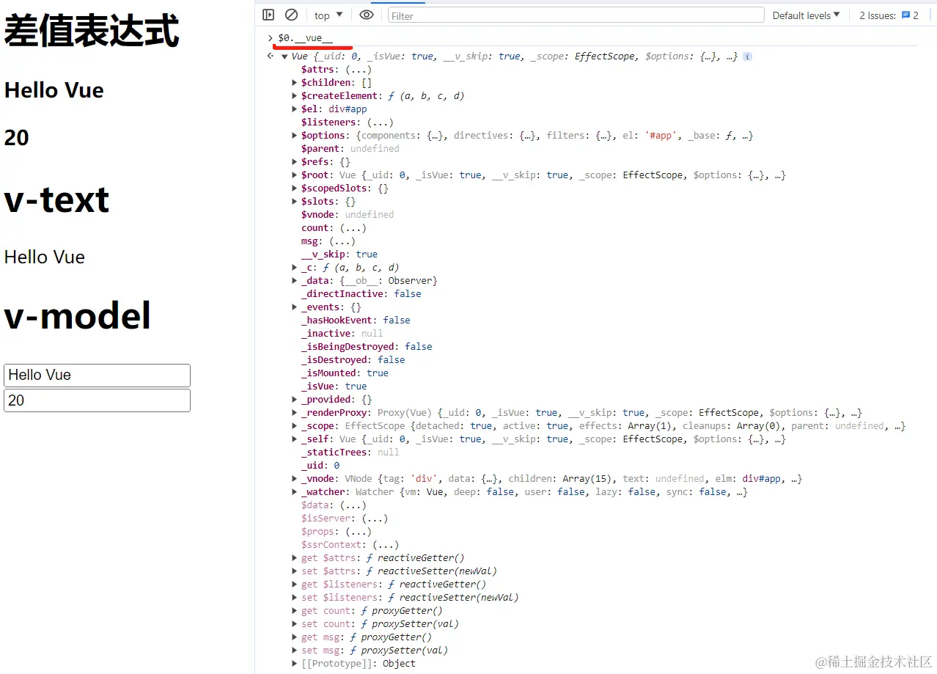Click the bold Hello Vue heading
This screenshot has width=937, height=674.
(x=54, y=90)
